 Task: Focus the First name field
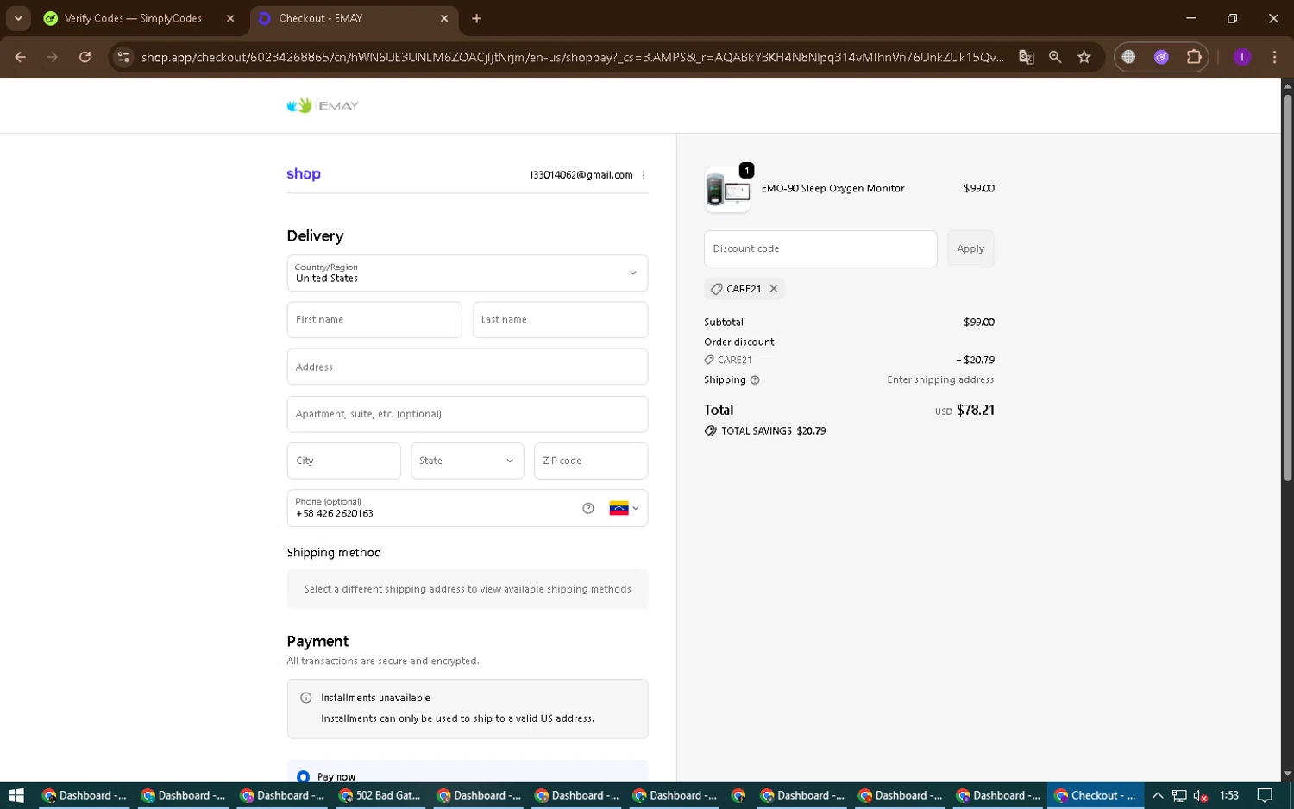coord(374,320)
